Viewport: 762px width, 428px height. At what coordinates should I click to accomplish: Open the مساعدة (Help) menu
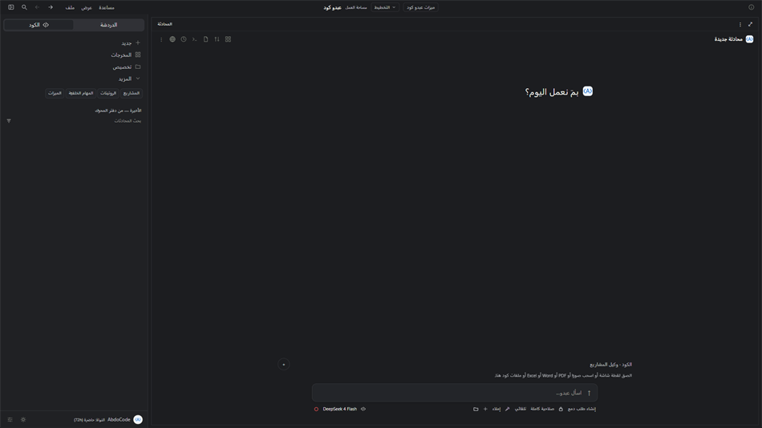pyautogui.click(x=107, y=8)
